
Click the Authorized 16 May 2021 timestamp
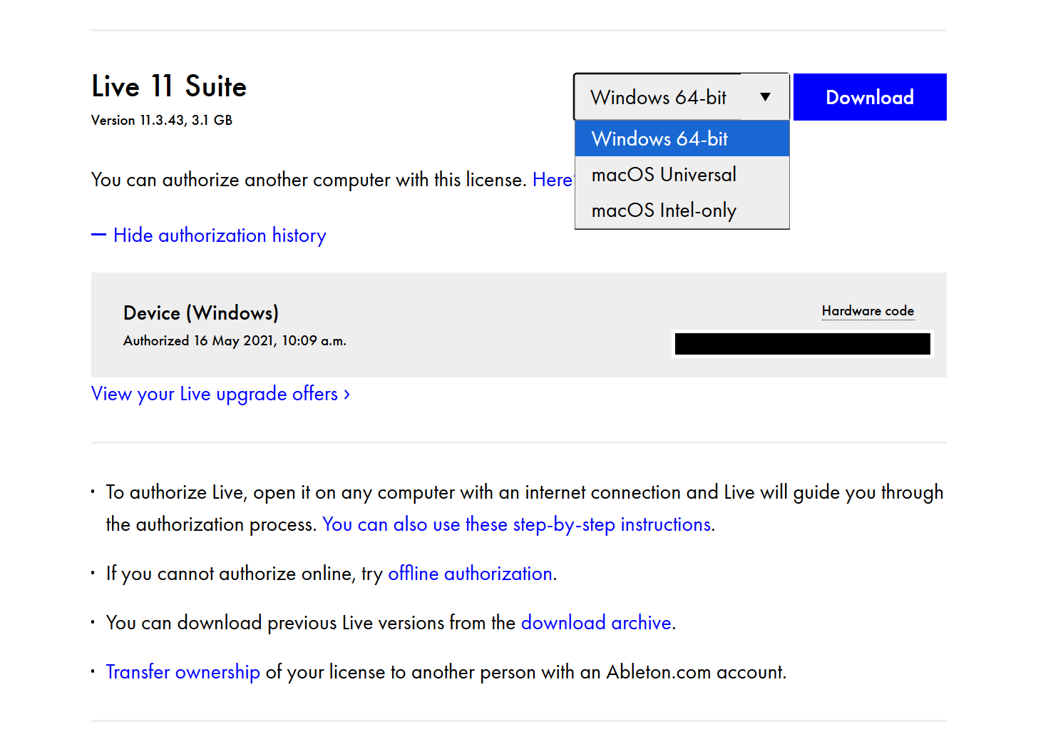click(x=235, y=341)
